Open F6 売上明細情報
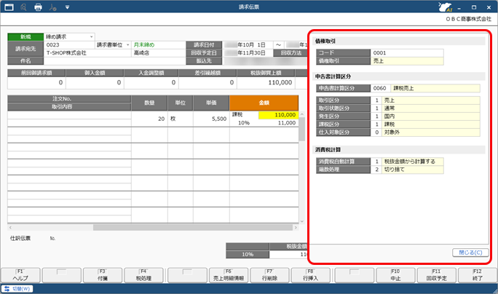This screenshot has height=294, width=498. [229, 275]
